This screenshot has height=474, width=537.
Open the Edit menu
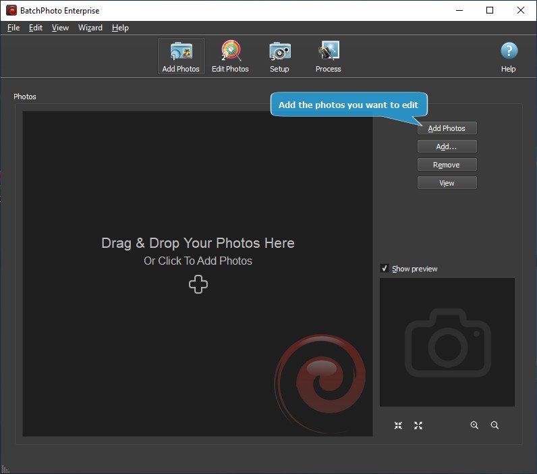pyautogui.click(x=36, y=28)
